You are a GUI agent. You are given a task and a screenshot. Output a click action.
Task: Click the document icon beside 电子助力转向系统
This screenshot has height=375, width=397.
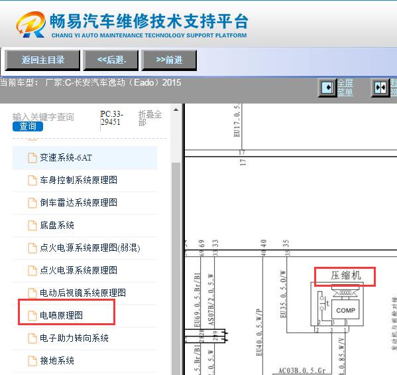(x=32, y=338)
